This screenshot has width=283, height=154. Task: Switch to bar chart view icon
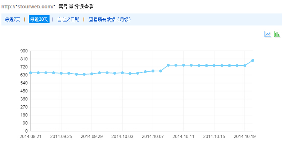point(277,34)
